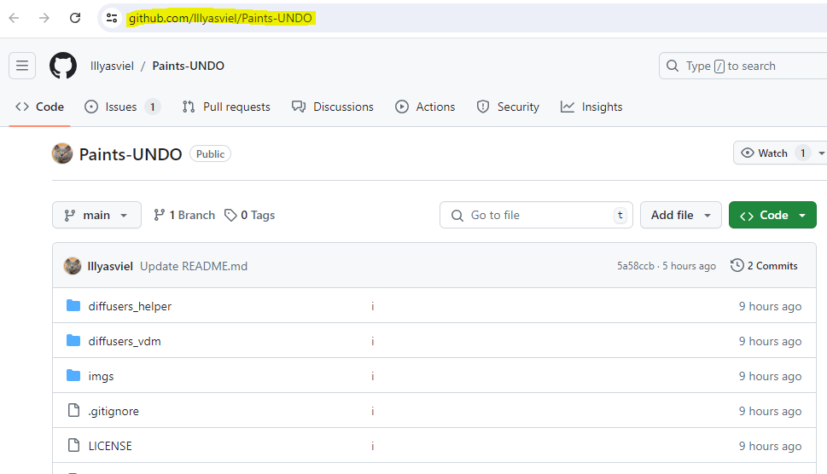Open GitHub home via the Octocat logo

click(x=63, y=66)
